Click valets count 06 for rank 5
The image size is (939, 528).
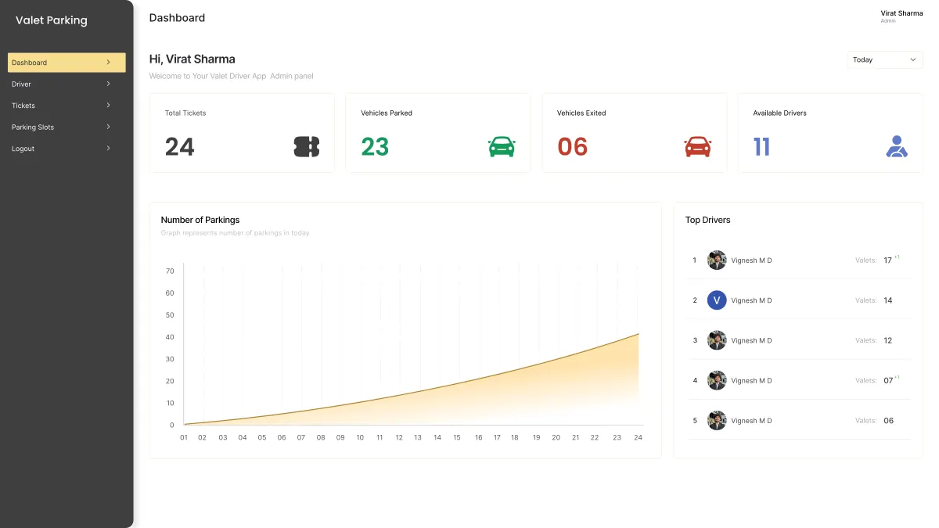point(888,421)
